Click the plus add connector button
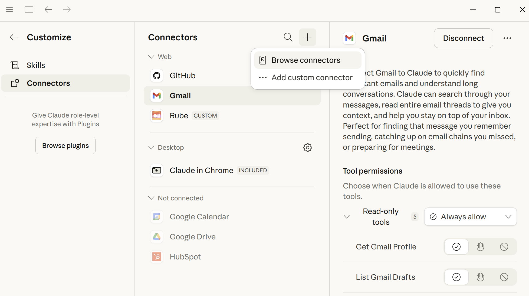The height and width of the screenshot is (296, 529). coord(307,37)
